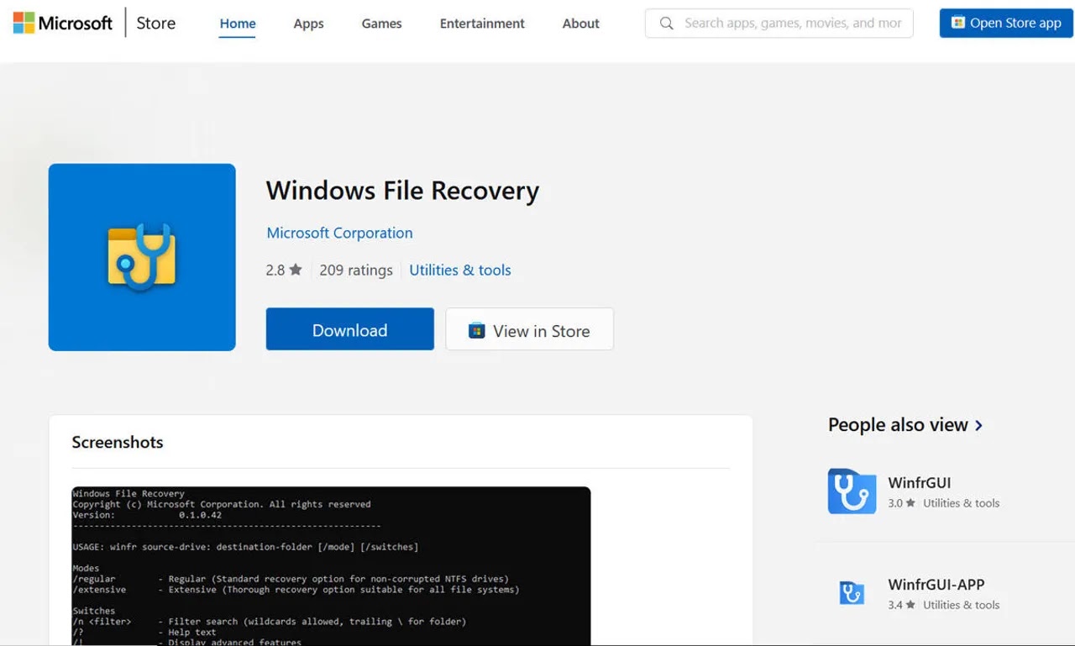Viewport: 1075px width, 646px height.
Task: Open the command-line screenshot thumbnail
Action: click(x=331, y=565)
